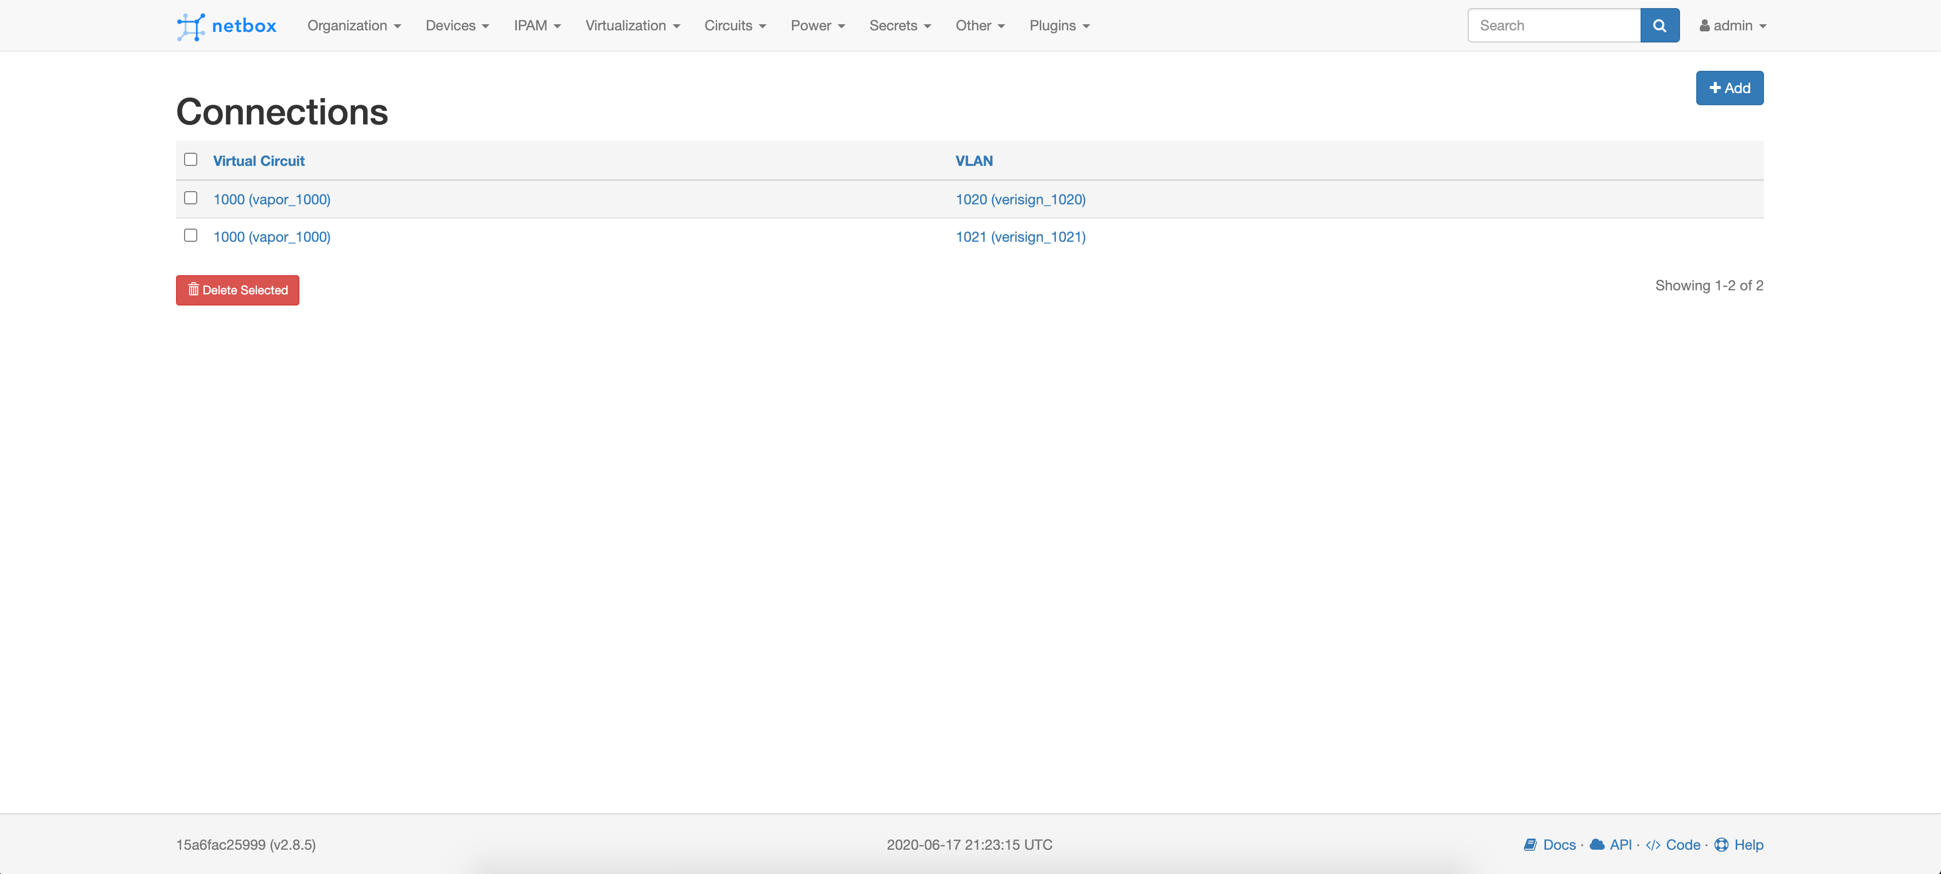1941x874 pixels.
Task: Click the Help lifebuoy icon in footer
Action: [1721, 845]
